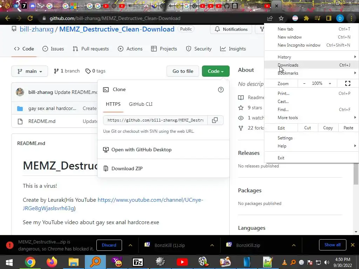Collapse the green Code dropdown
Screen dimensions: 359x269
(x=216, y=71)
